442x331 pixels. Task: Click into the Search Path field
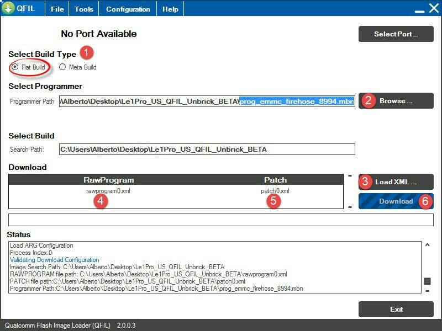click(207, 150)
